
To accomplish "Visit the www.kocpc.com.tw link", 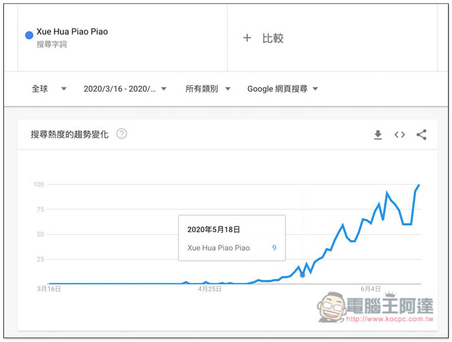I will click(x=389, y=319).
